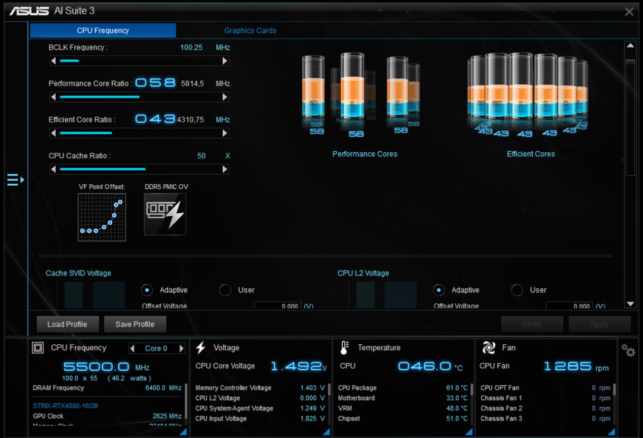Select User mode for CPU L2 Voltage

[517, 290]
